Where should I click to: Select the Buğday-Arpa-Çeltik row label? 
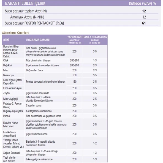pos(13,111)
